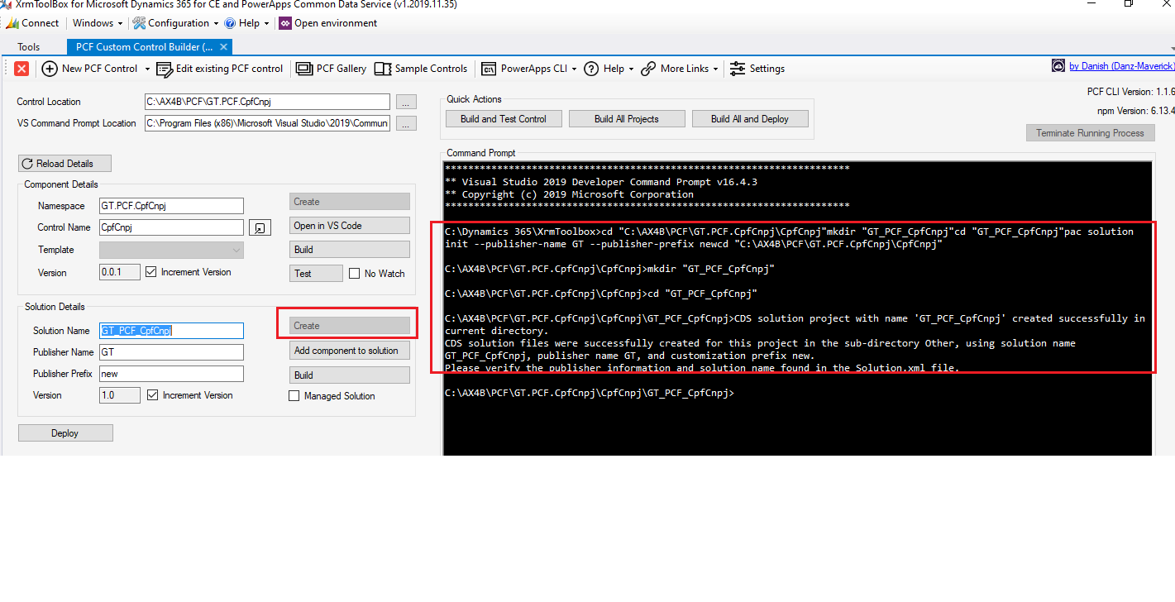Image resolution: width=1175 pixels, height=602 pixels.
Task: Click the component Create button
Action: 350,202
